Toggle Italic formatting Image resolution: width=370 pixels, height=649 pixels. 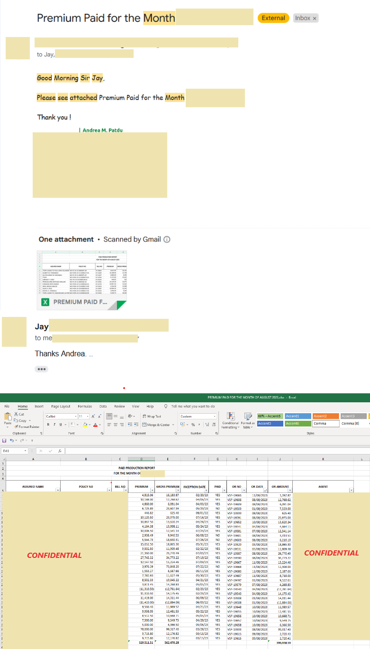click(x=54, y=425)
